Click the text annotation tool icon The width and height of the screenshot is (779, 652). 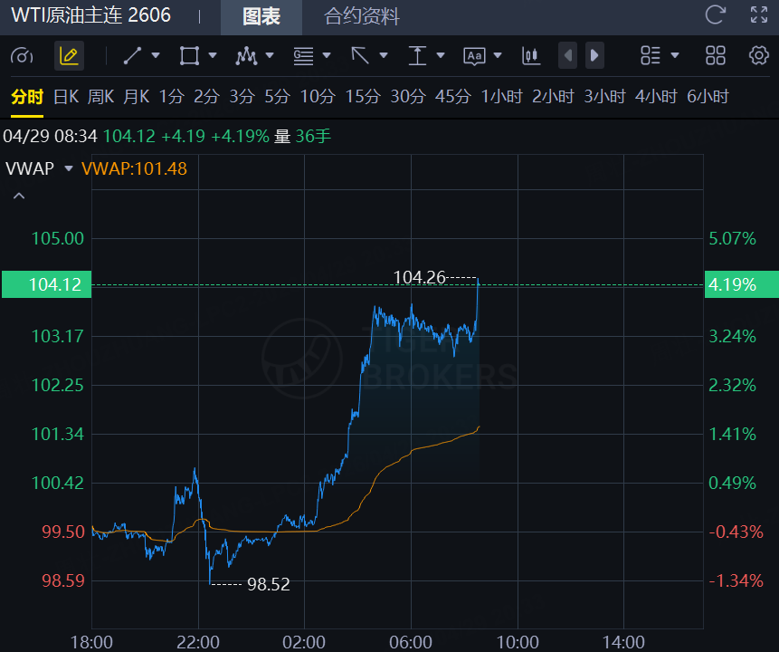click(474, 56)
